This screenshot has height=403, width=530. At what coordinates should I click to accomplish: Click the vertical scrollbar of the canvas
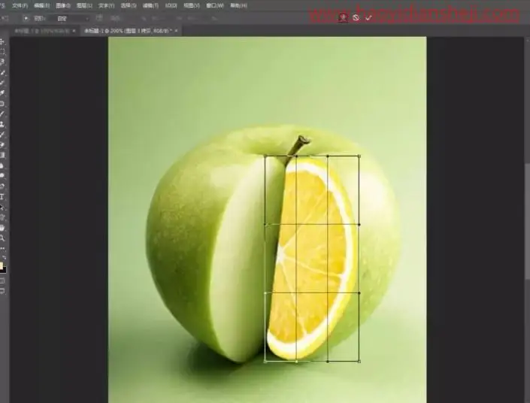(527, 222)
